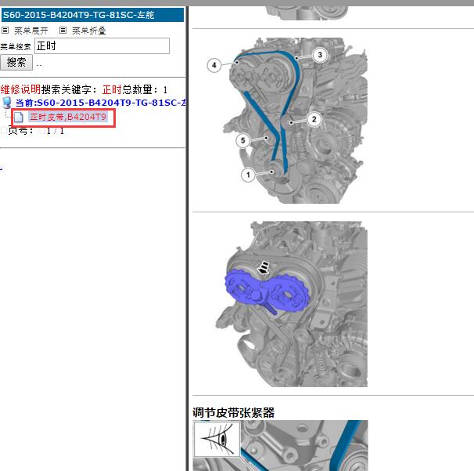Click the eye inspection icon
This screenshot has width=474, height=471.
217,439
